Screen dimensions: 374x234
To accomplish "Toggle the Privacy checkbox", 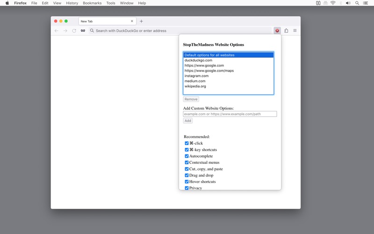I will (187, 188).
